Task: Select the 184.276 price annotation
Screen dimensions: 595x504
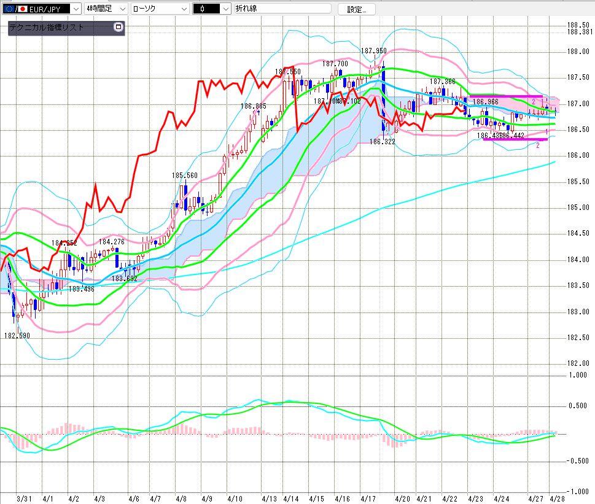Action: coord(111,242)
